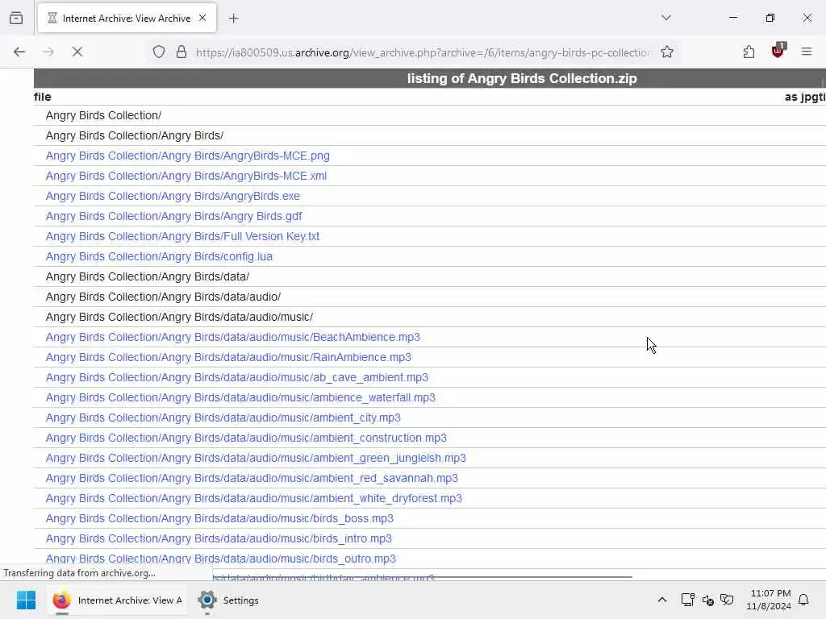Open the Full Version Key.txt link
826x619 pixels.
click(182, 236)
